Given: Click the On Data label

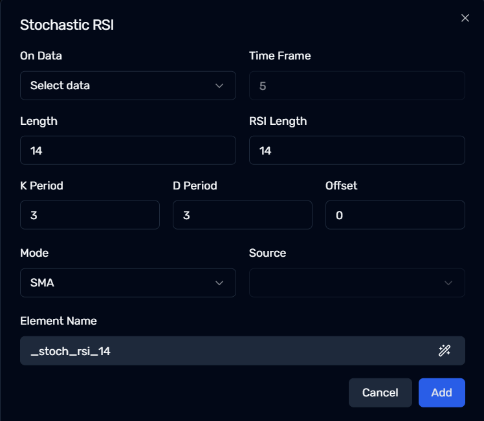Looking at the screenshot, I should tap(41, 56).
